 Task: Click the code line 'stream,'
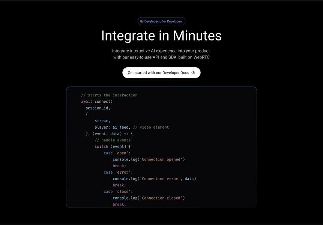pos(102,121)
